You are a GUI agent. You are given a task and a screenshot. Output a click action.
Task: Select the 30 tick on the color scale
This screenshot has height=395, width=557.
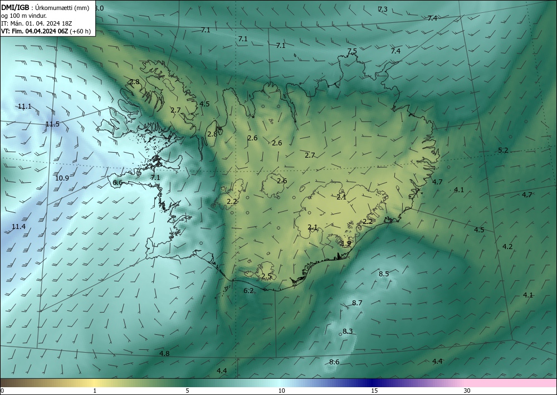(x=467, y=391)
